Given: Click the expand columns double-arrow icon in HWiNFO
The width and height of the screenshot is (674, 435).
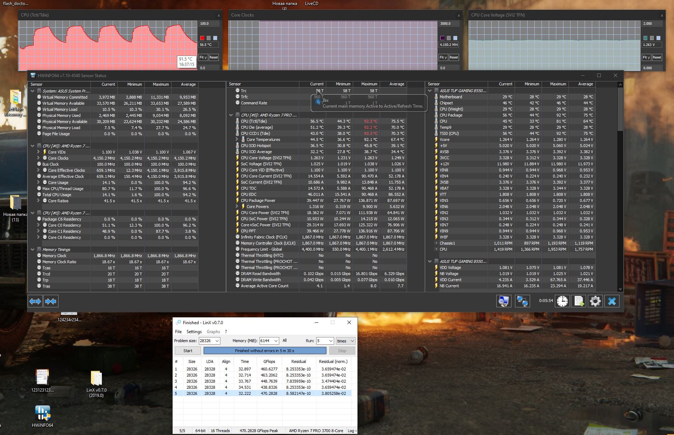Looking at the screenshot, I should tap(35, 301).
